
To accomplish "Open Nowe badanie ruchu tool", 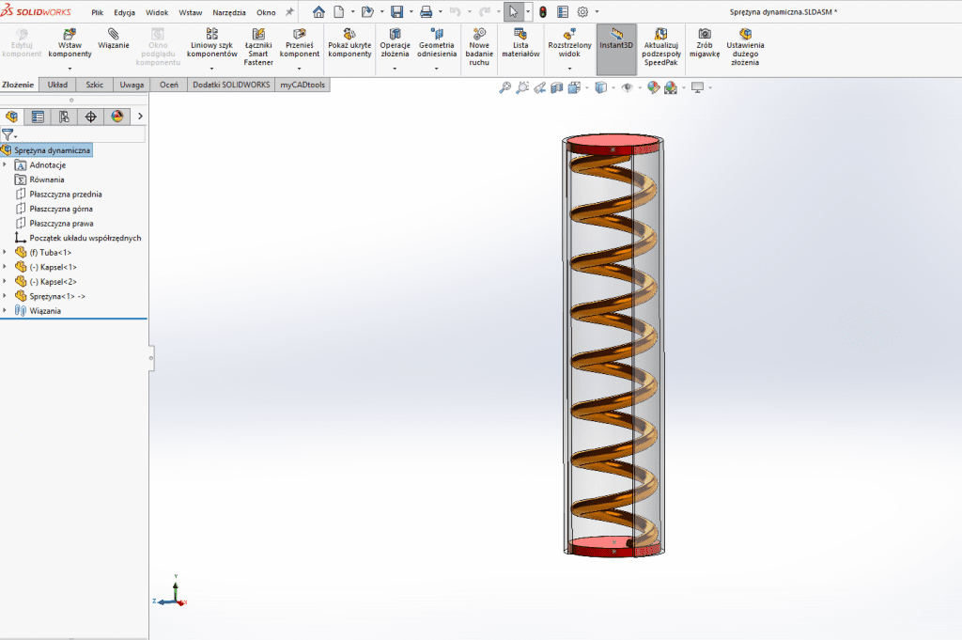I will point(478,34).
